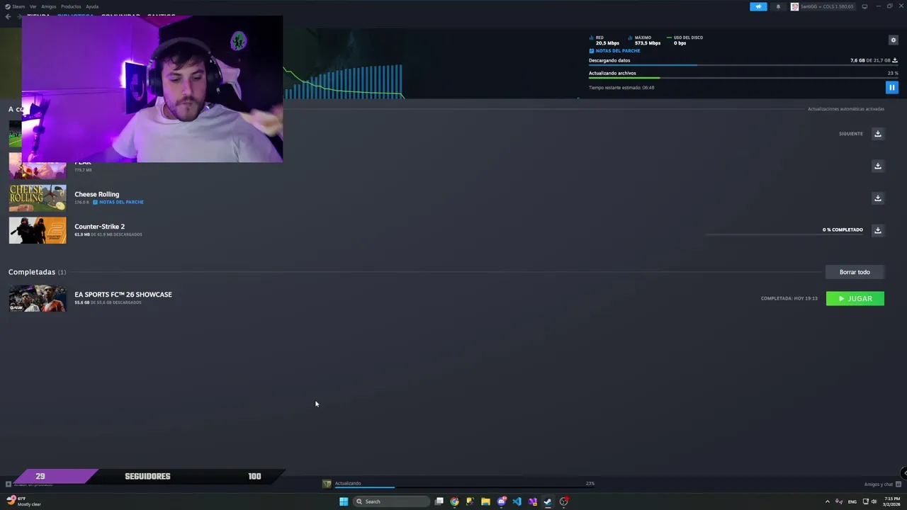Click the 0 % COMPLETADO label
The height and width of the screenshot is (510, 907).
coord(843,229)
